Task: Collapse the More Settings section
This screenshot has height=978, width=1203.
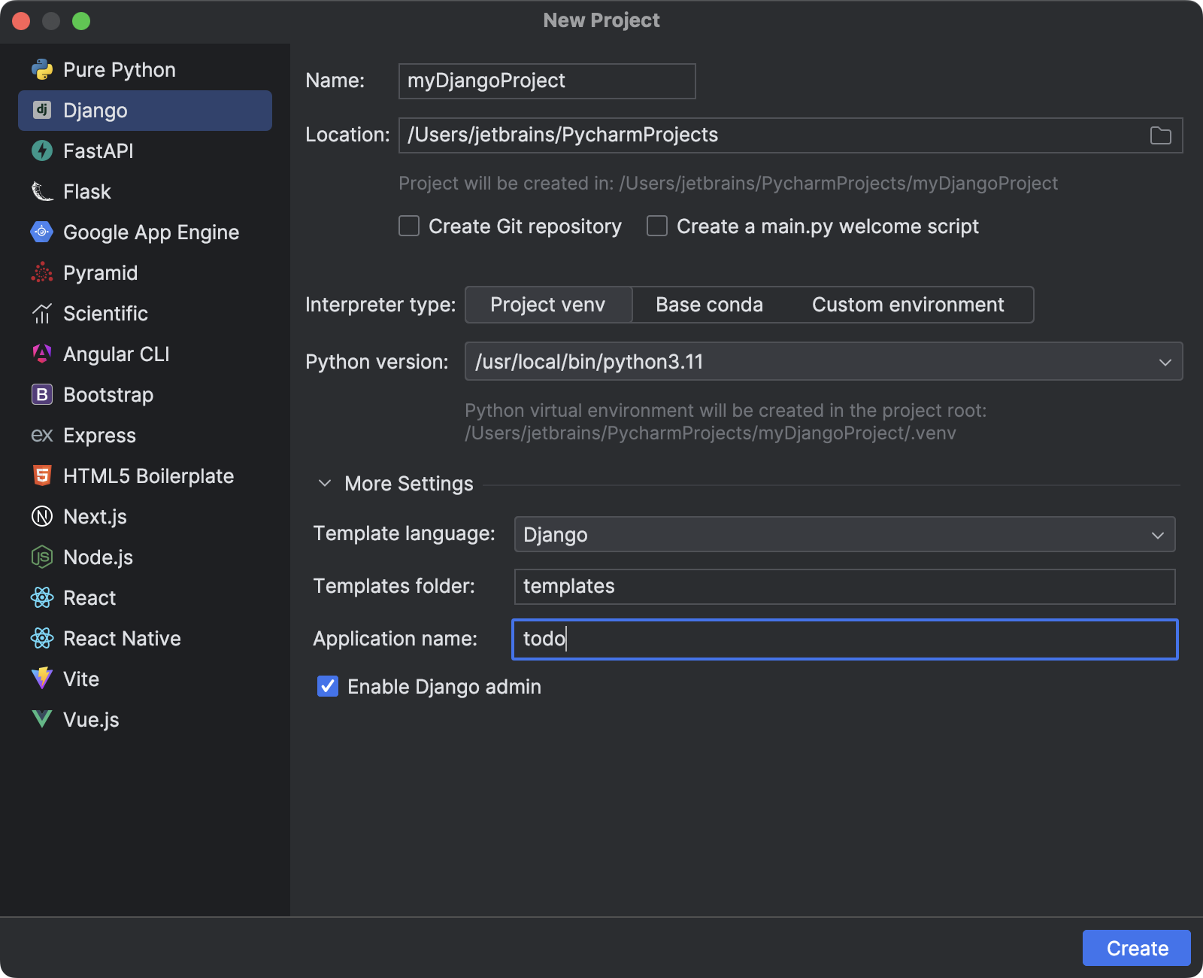Action: click(325, 484)
